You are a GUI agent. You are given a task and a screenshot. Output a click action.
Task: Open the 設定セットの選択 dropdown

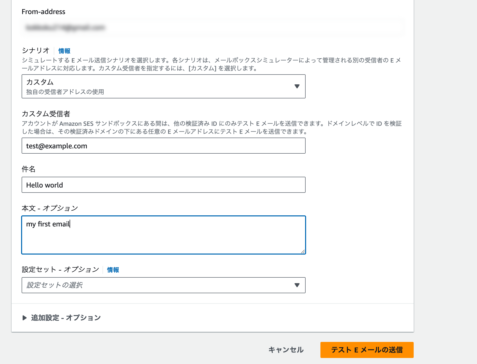coord(163,285)
